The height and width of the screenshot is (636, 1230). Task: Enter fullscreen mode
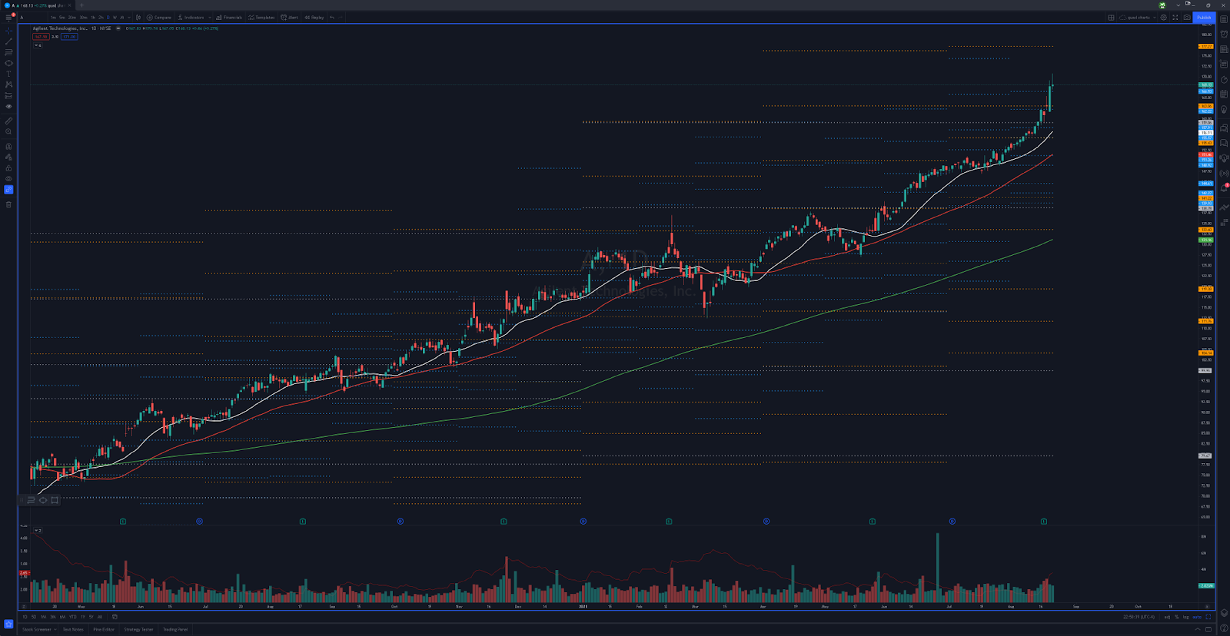pos(1175,18)
